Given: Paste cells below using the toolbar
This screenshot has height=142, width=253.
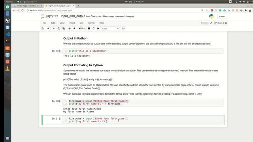Looking at the screenshot, I should click(64, 28).
